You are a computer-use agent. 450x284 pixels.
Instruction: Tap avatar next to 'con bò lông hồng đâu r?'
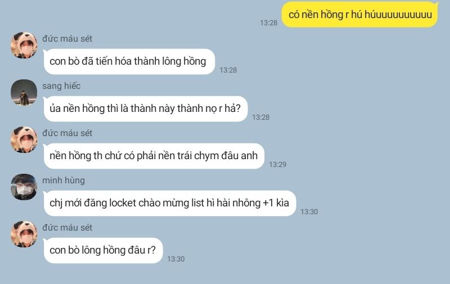(24, 234)
